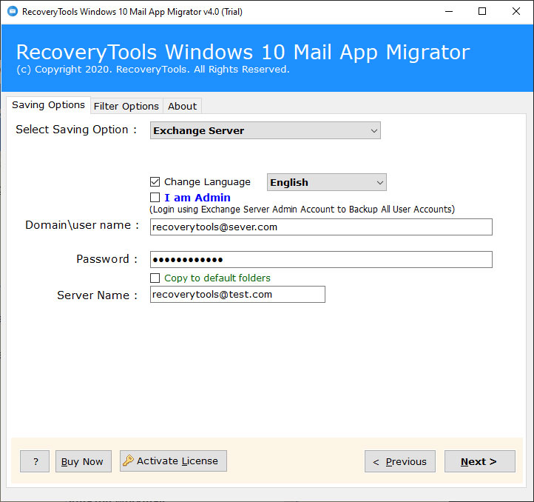
Task: Focus the Domain\user name field
Action: click(321, 227)
